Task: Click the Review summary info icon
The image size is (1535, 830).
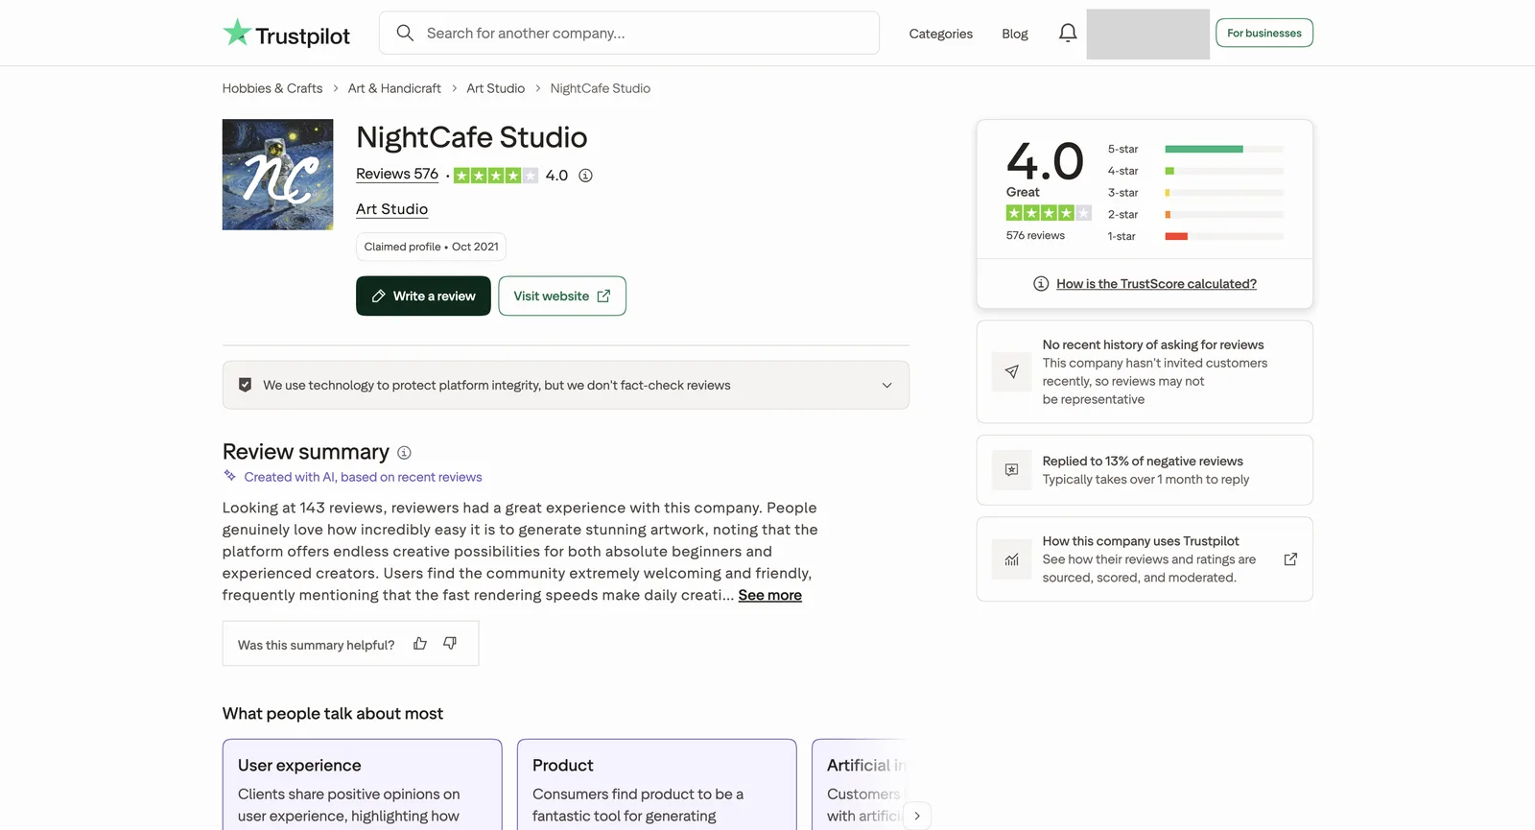Action: coord(404,453)
